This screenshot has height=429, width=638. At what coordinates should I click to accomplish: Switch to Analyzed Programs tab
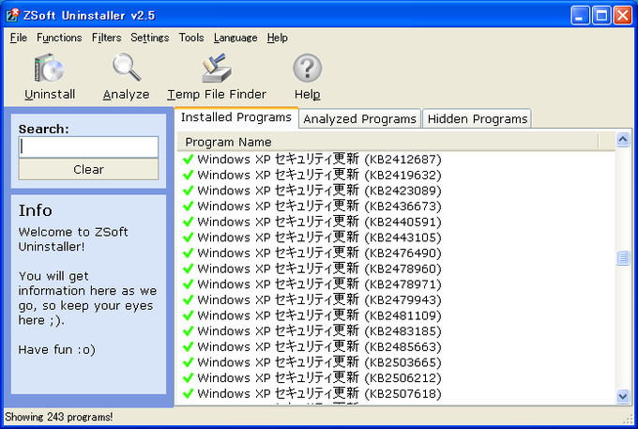point(359,119)
